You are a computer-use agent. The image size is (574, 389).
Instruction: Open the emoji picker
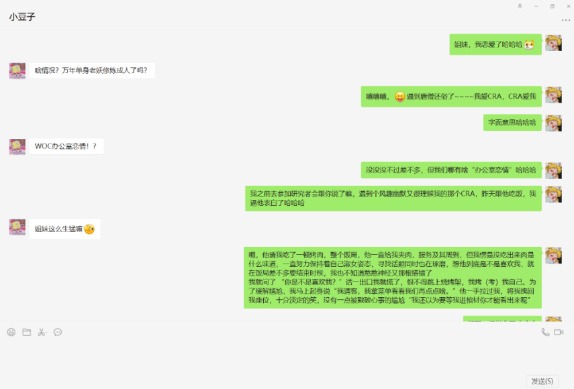click(x=9, y=332)
